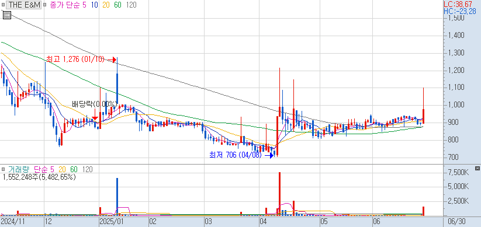
Task: Click volume moving average period 60
Action: point(74,169)
